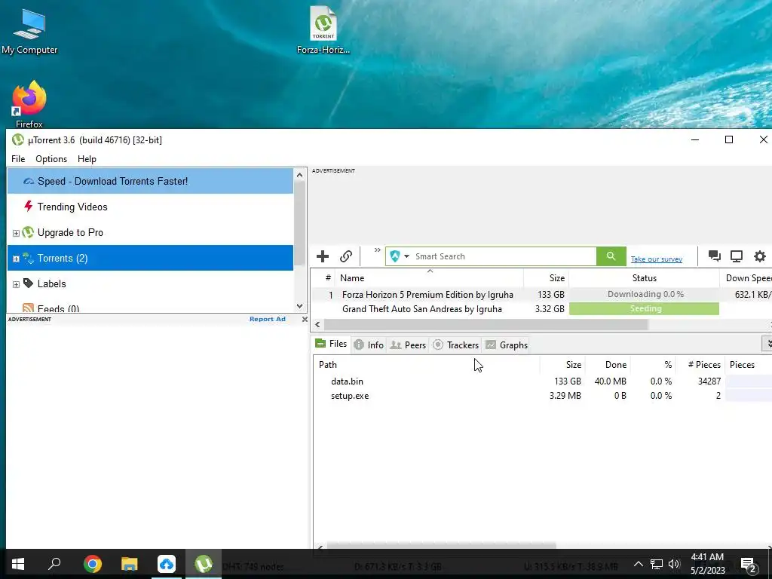772x579 pixels.
Task: Click the green Seeding progress bar
Action: tap(644, 308)
